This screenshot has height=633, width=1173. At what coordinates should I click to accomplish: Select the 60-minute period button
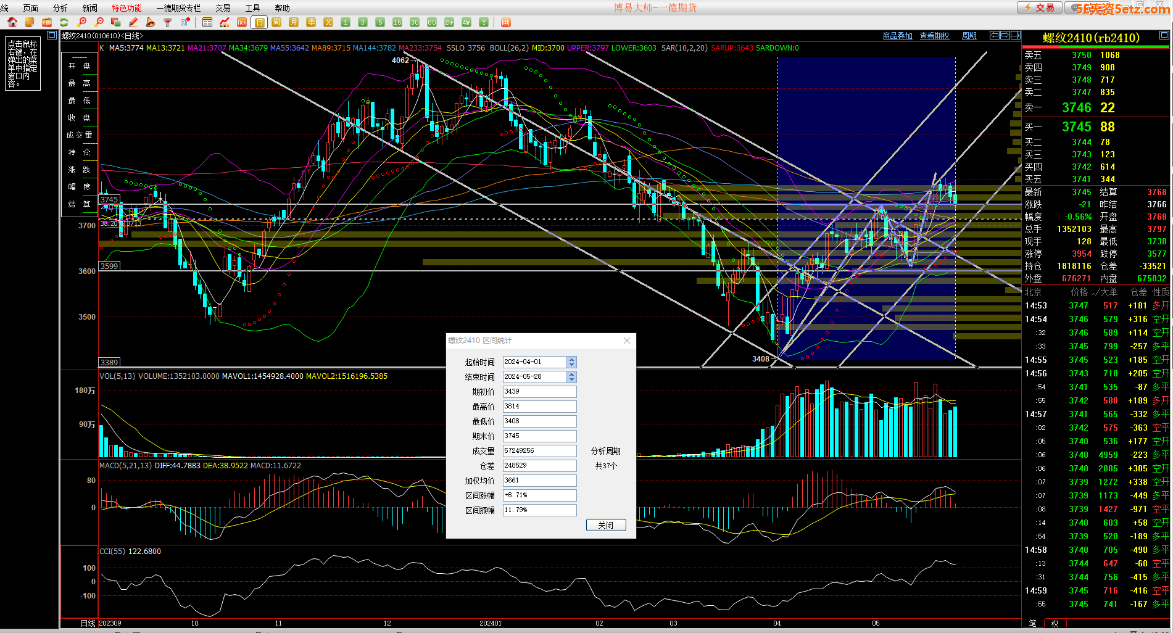pyautogui.click(x=432, y=22)
